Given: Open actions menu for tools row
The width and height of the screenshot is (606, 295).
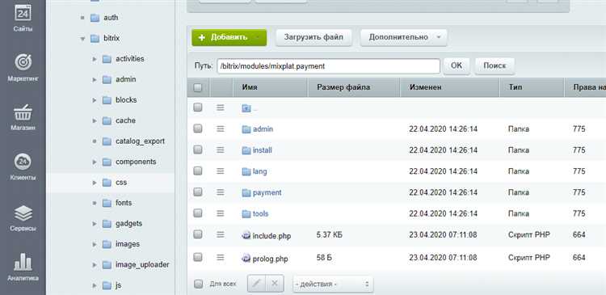Looking at the screenshot, I should 221,213.
